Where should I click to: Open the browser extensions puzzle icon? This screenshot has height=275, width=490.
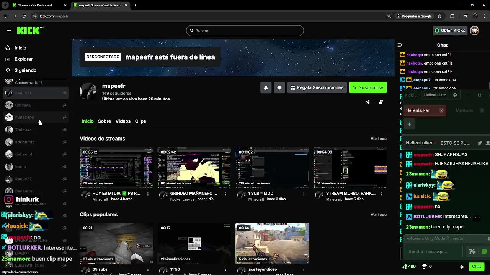(452, 16)
